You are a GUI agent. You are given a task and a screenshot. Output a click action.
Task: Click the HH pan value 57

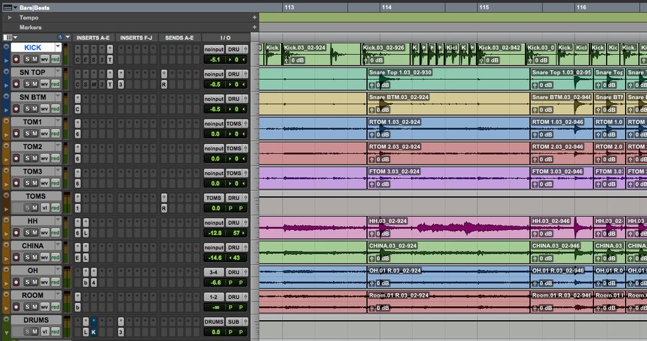coord(237,233)
